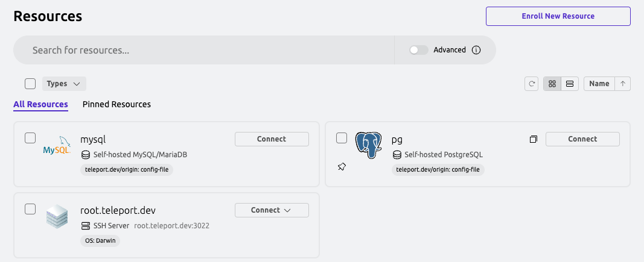Expand Connect options for root.teleport.dev
644x262 pixels.
(x=272, y=210)
